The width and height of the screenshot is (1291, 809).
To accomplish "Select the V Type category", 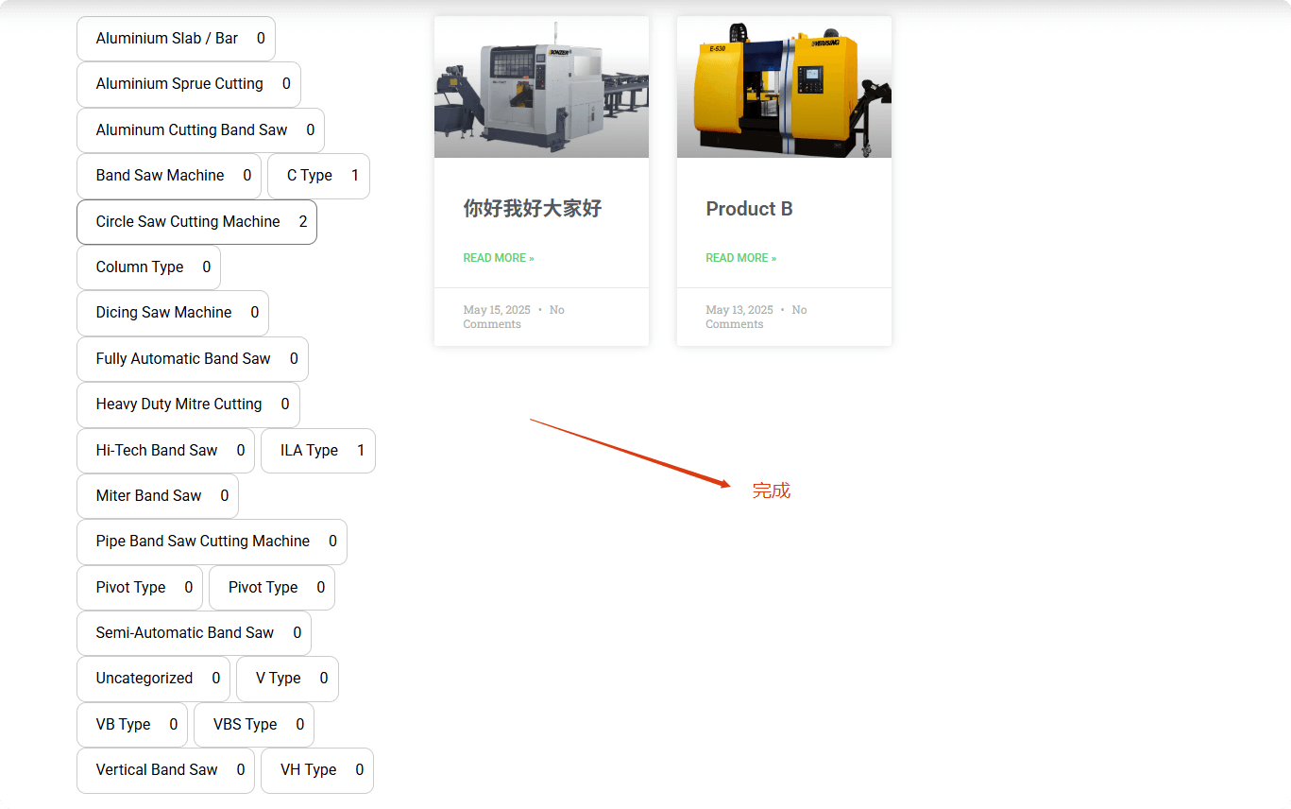I will coord(287,679).
